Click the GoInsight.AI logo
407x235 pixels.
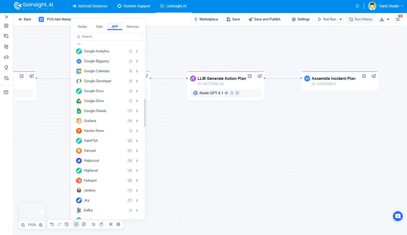[x=34, y=6]
